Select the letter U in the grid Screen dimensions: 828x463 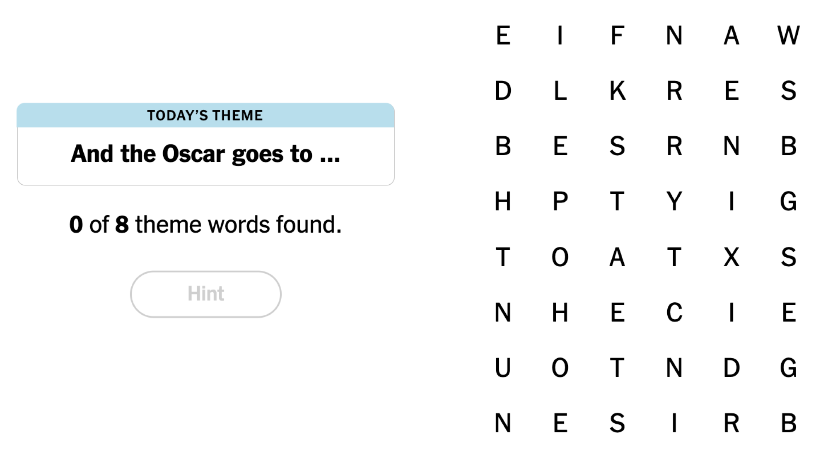point(503,368)
